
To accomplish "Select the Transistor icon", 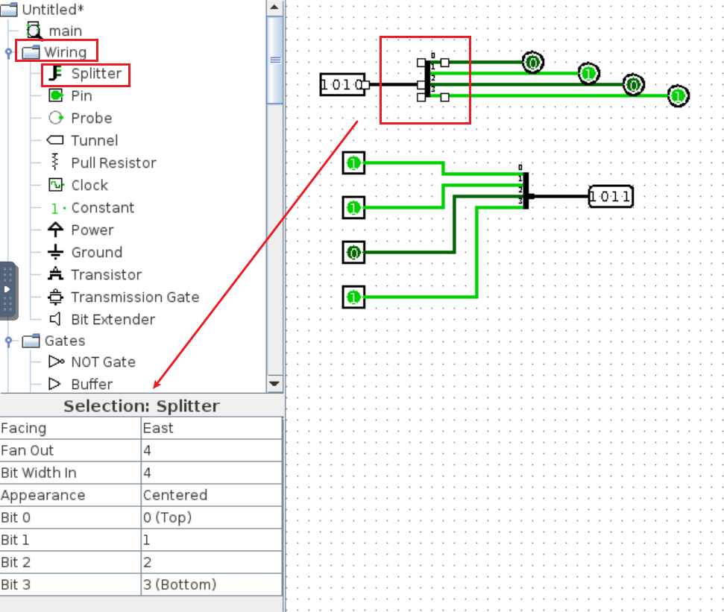I will pos(56,274).
